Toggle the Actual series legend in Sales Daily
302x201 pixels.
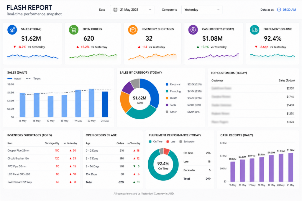coord(14,79)
